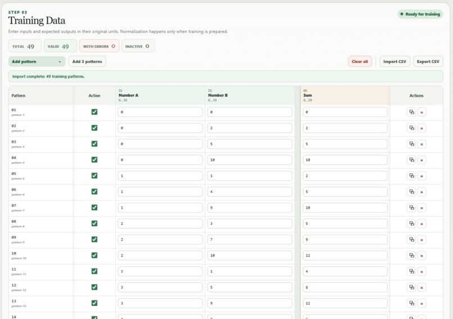The image size is (453, 319).
Task: Uncheck pattern 06 Active box
Action: (x=94, y=191)
